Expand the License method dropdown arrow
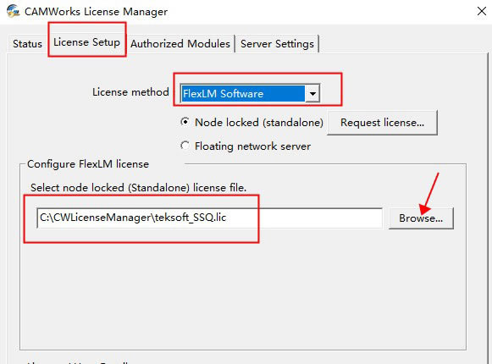 pyautogui.click(x=312, y=93)
